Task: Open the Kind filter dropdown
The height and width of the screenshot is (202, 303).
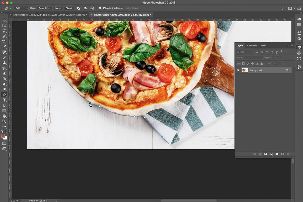Action: coord(244,52)
